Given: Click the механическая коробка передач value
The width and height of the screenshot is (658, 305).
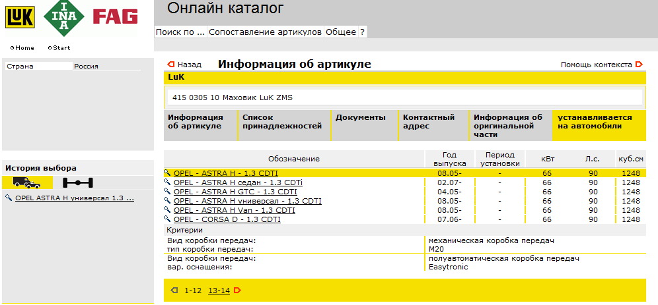Looking at the screenshot, I should click(492, 240).
